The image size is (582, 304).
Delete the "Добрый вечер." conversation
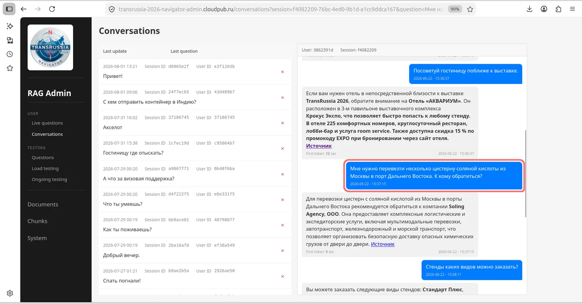click(x=283, y=251)
